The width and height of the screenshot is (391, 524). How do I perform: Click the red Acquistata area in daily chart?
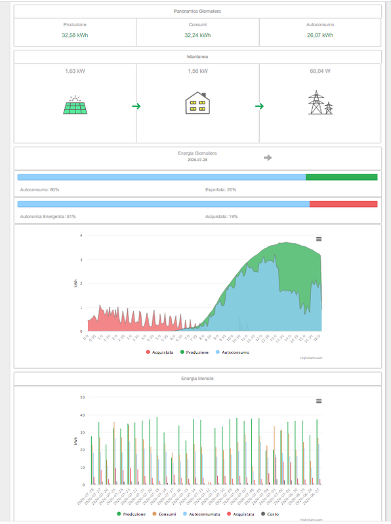tap(134, 326)
